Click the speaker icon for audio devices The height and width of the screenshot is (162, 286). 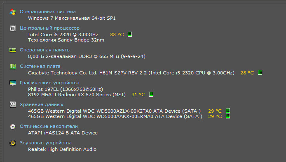pyautogui.click(x=13, y=143)
